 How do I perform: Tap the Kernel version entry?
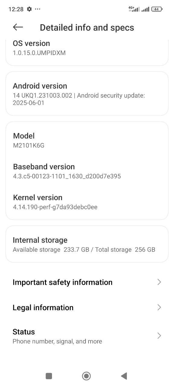(x=87, y=202)
